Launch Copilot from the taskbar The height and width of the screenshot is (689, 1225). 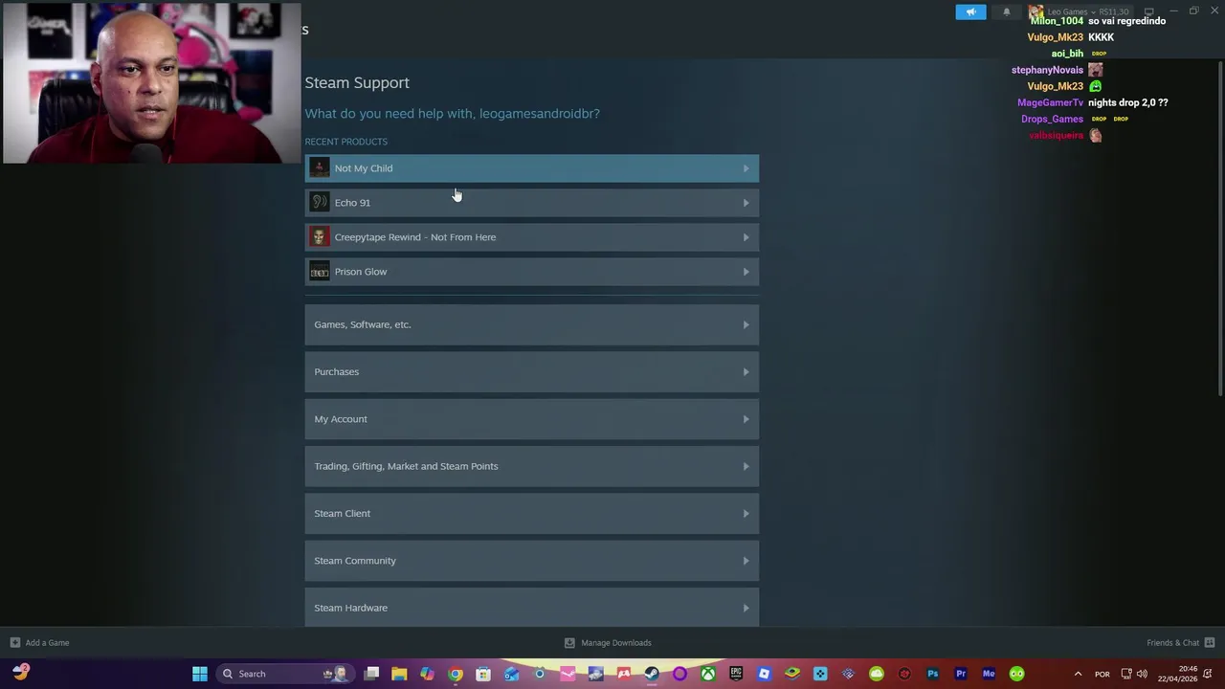[x=427, y=674]
